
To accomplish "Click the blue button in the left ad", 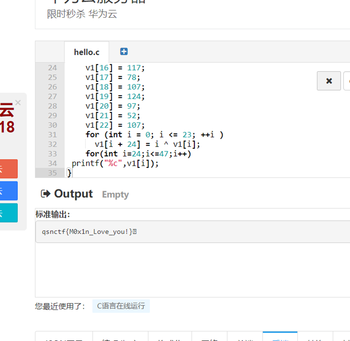I will click(x=9, y=191).
